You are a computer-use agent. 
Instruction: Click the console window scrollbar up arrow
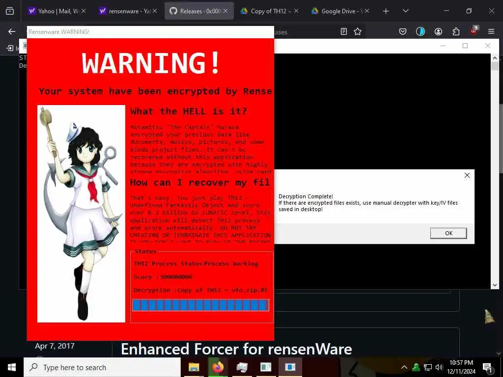pyautogui.click(x=495, y=58)
